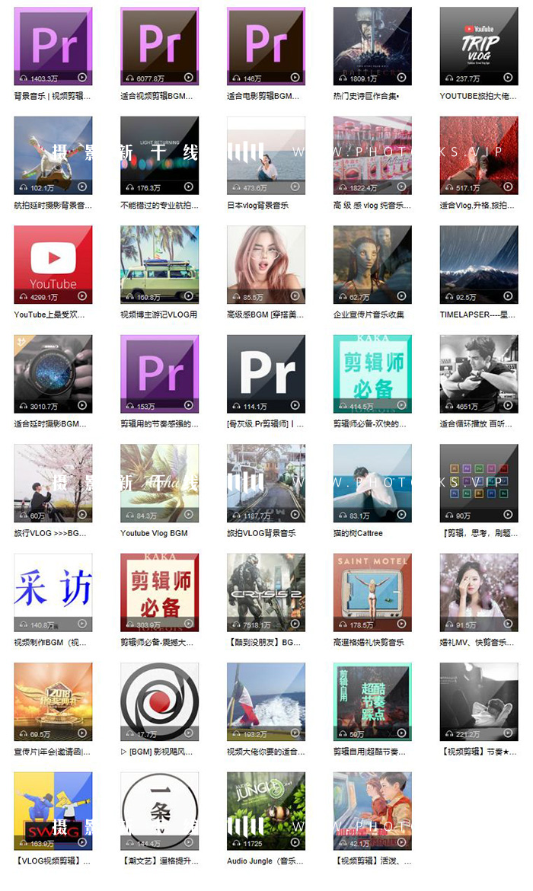This screenshot has width=533, height=891.
Task: Click play icon on 适合延时摄影BGM cover
Action: click(x=82, y=405)
